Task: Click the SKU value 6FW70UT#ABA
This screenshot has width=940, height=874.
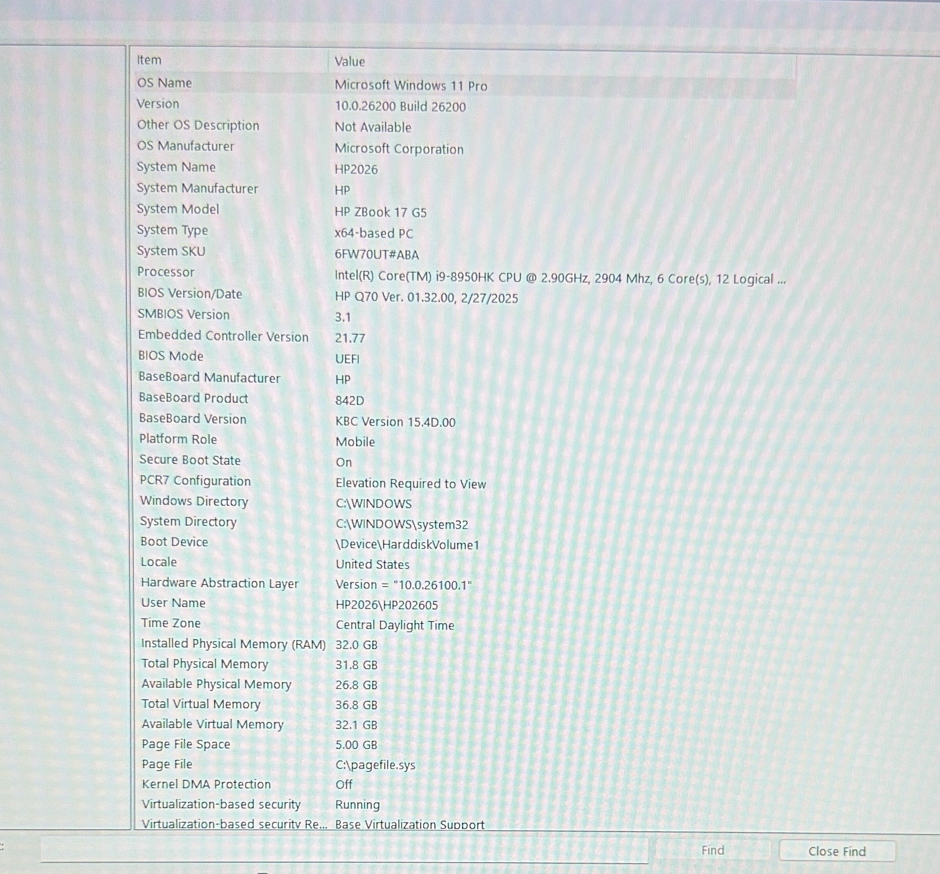Action: click(377, 254)
